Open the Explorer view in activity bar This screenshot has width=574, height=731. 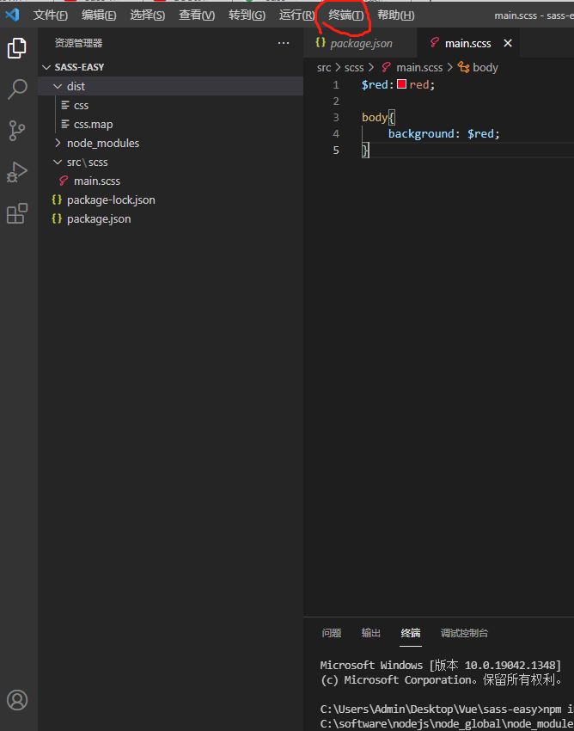coord(17,48)
